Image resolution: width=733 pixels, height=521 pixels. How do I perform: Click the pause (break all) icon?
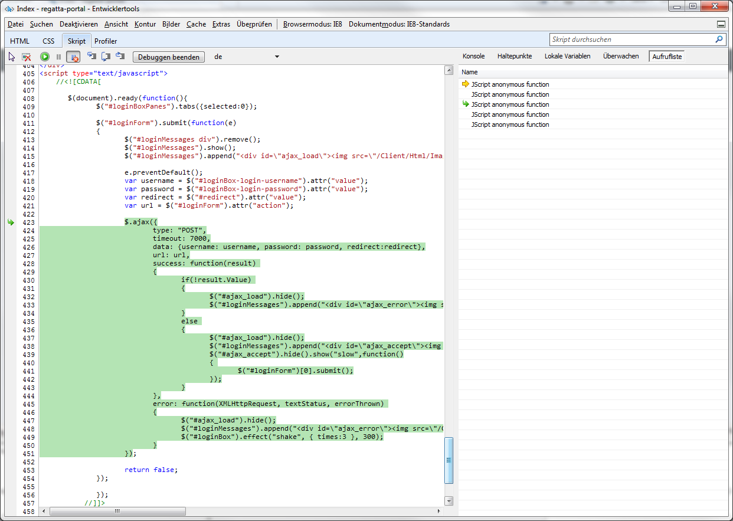[58, 57]
